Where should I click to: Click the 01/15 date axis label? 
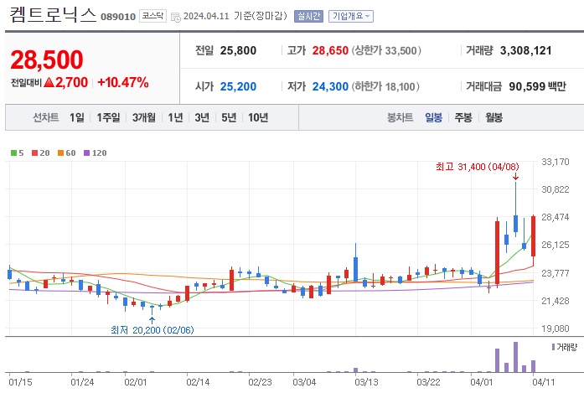coord(20,382)
